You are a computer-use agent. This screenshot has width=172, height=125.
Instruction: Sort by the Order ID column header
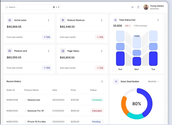[x=11, y=90]
